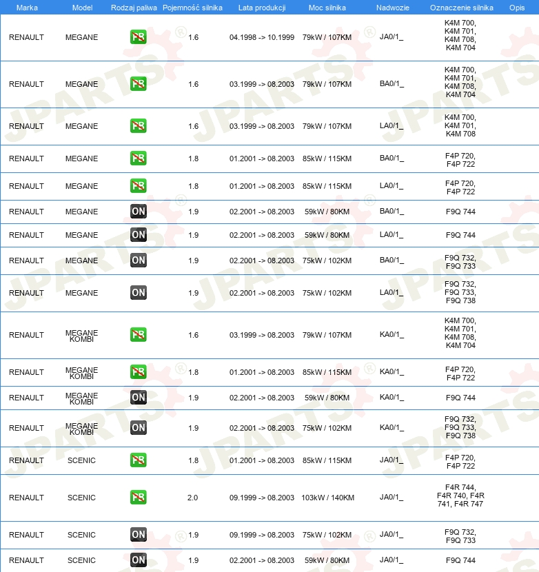Click petrol icon for Megane 1.6 JA0/1_ row

(139, 37)
